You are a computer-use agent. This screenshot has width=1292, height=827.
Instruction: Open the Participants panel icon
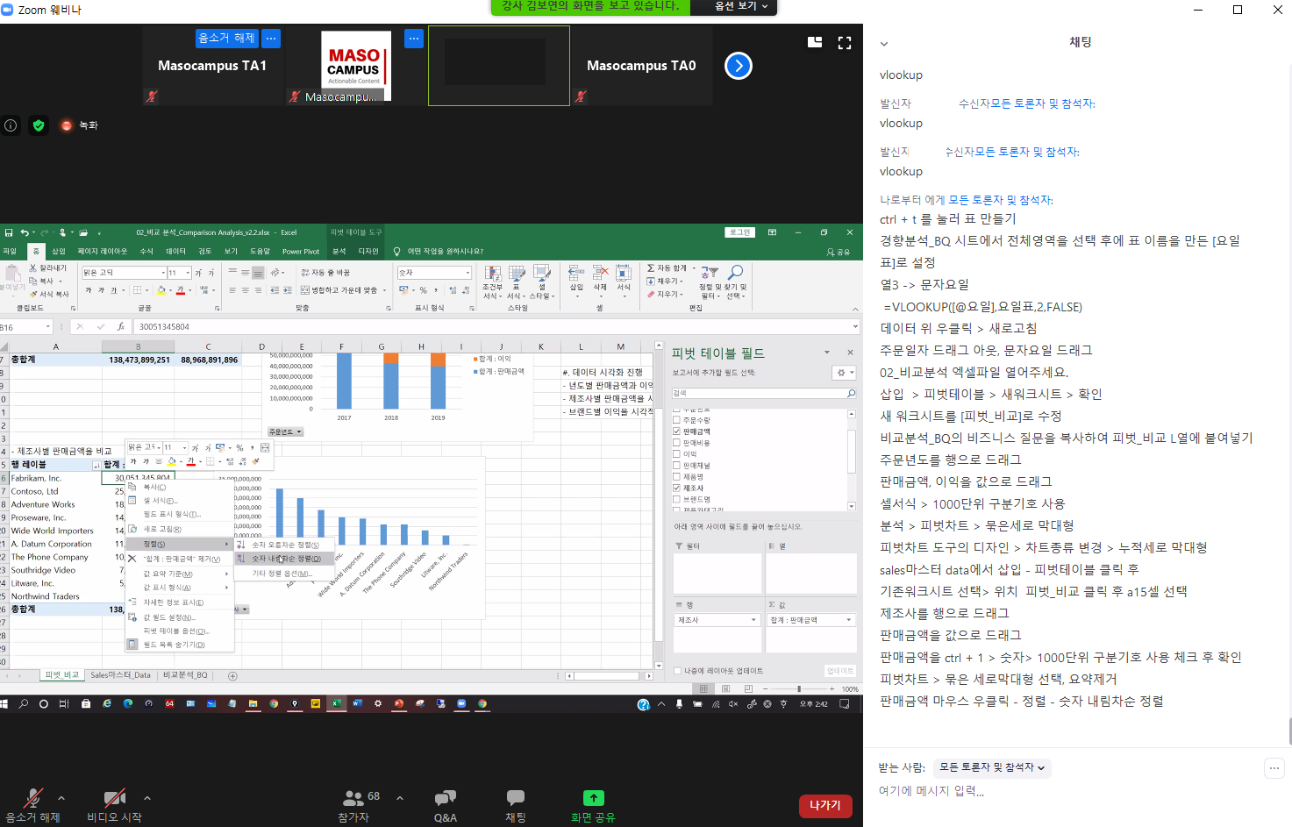tap(353, 798)
